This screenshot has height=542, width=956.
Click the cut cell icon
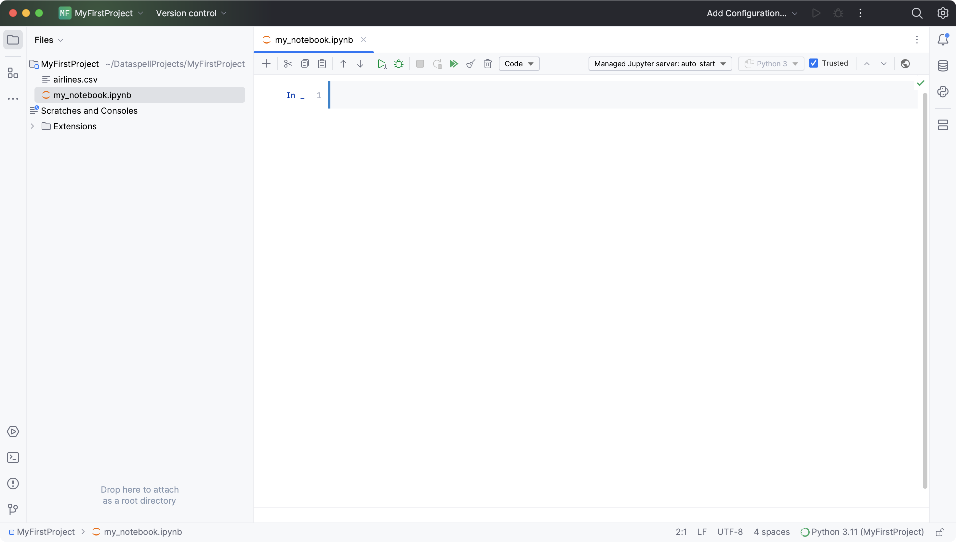pos(287,64)
